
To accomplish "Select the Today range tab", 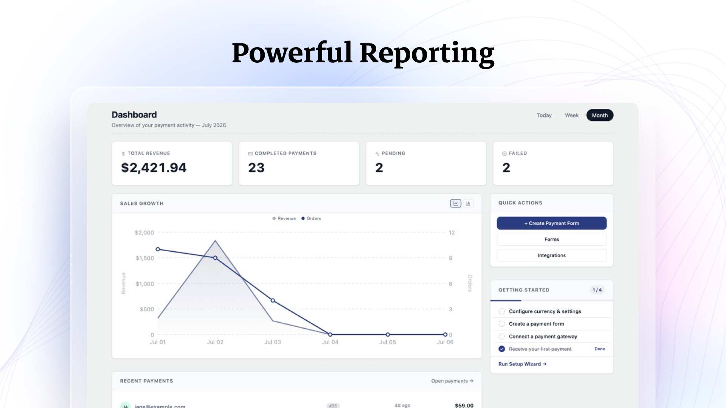I will tap(544, 115).
